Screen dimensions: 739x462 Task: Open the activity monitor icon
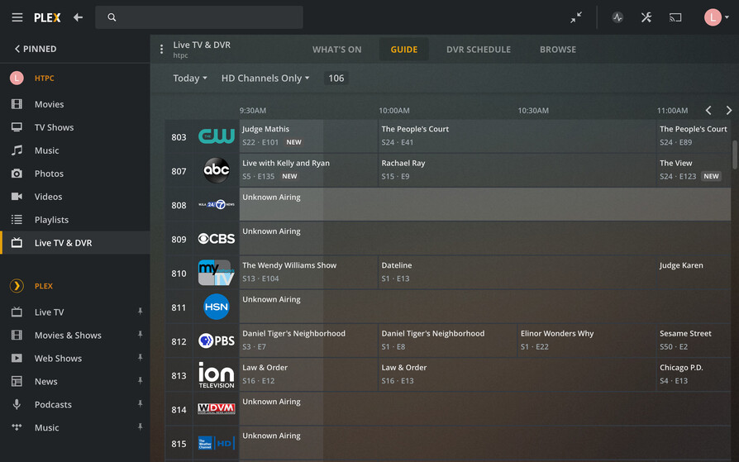pyautogui.click(x=617, y=17)
